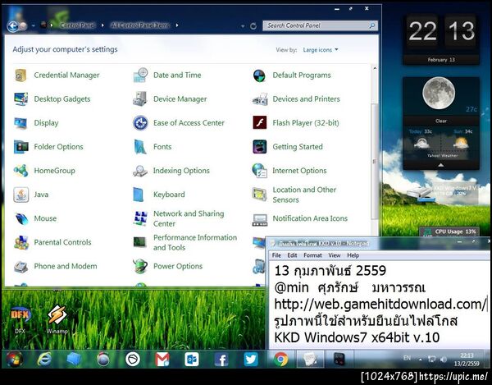Open Parental Controls icon
The width and height of the screenshot is (492, 385).
pos(20,242)
